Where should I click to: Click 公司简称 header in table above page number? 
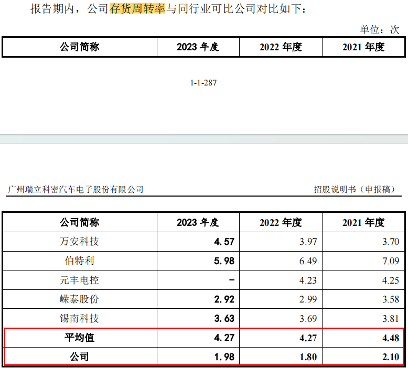[80, 47]
